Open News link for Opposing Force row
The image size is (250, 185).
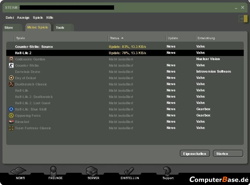coord(171,115)
